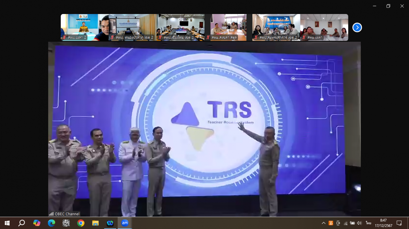The width and height of the screenshot is (409, 229).
Task: Open the QR code app on taskbar
Action: [66, 223]
